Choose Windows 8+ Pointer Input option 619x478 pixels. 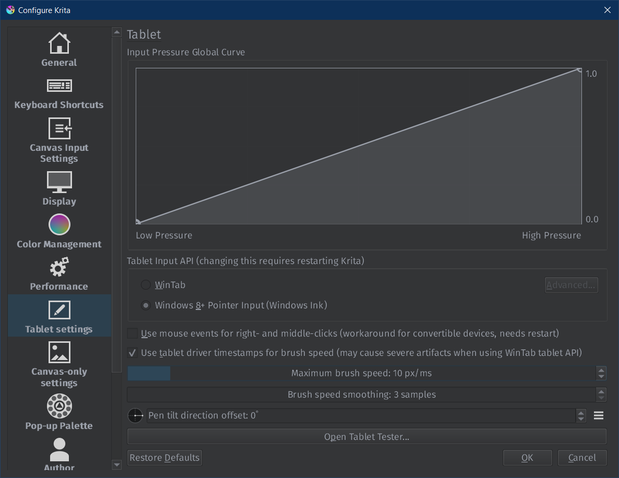[x=146, y=305]
